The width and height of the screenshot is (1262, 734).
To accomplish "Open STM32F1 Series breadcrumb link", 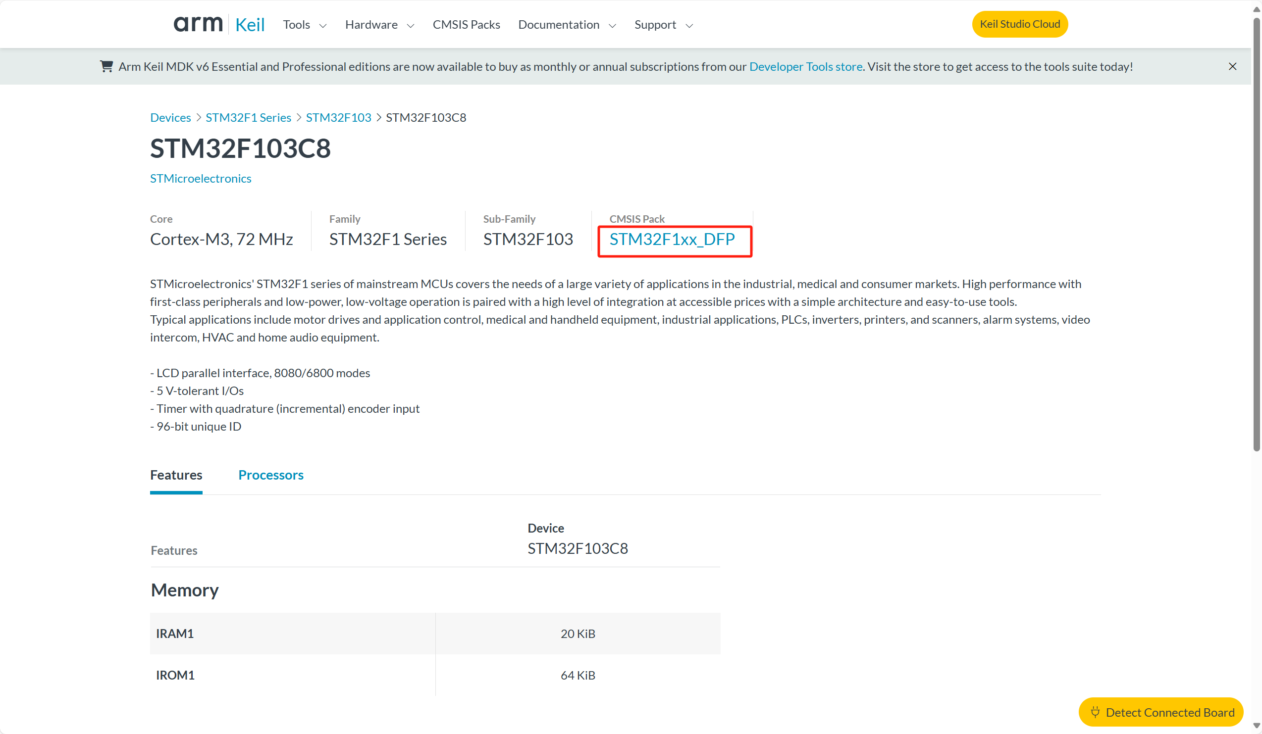I will 249,118.
